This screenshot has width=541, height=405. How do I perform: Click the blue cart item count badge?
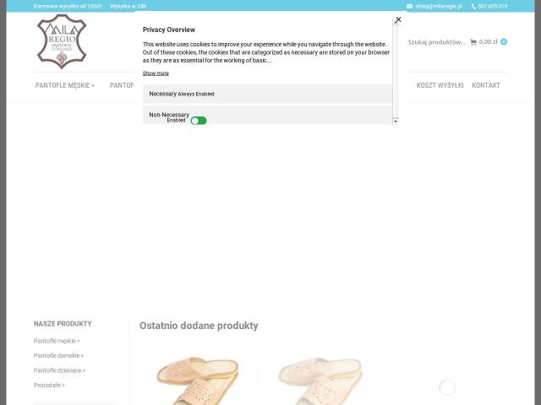point(504,42)
